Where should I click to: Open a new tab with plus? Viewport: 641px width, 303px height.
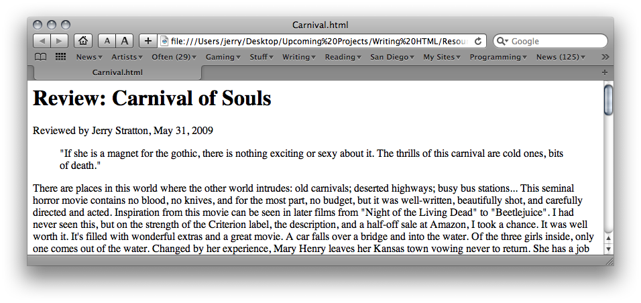click(605, 72)
